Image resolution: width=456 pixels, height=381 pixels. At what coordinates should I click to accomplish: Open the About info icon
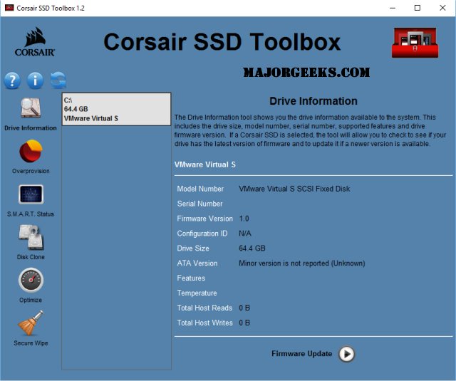tap(35, 80)
